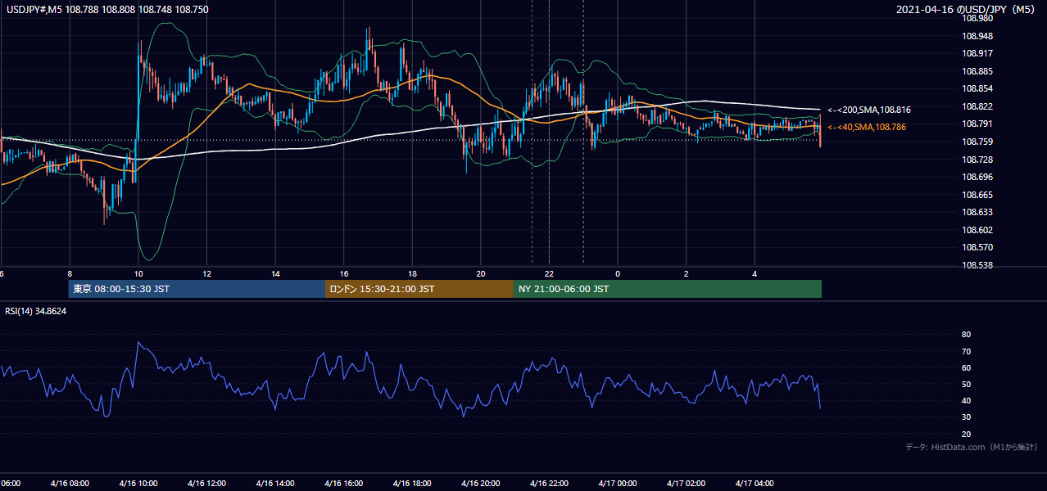Click price axis value 108.854
The width and height of the screenshot is (1047, 491).
[977, 88]
